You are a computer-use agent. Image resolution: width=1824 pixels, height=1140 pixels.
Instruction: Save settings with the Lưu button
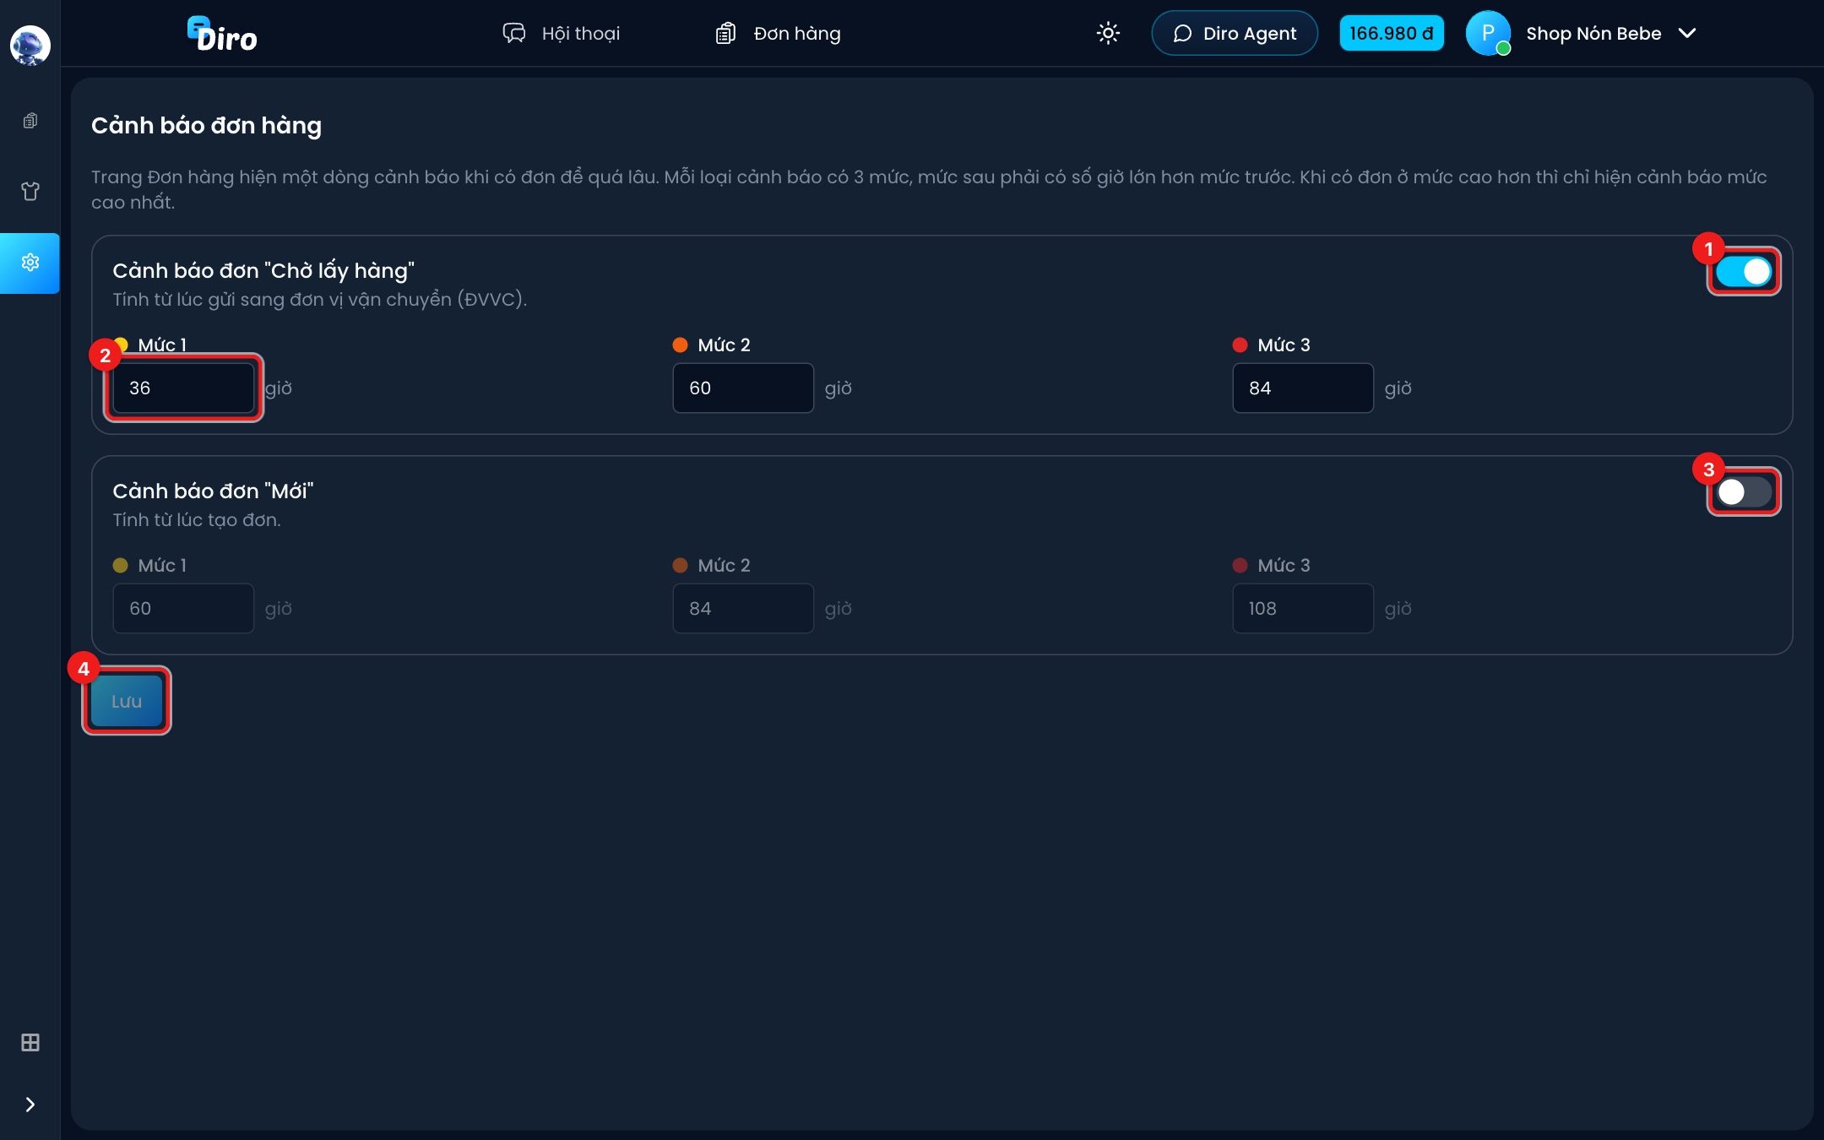[x=127, y=701]
